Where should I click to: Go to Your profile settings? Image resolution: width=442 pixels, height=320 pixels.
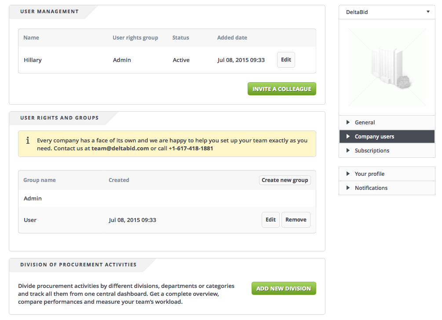click(369, 174)
